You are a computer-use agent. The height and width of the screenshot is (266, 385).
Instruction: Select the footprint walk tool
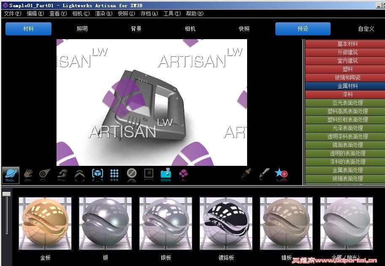(x=62, y=173)
